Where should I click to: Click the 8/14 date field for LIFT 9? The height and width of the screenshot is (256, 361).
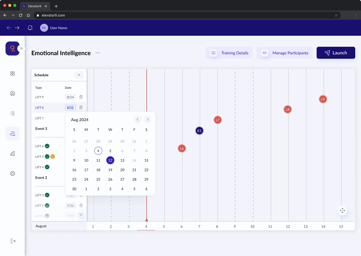pyautogui.click(x=70, y=97)
